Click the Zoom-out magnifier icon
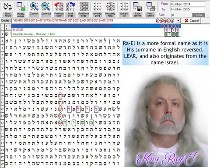This screenshot has height=168, width=210. pos(46,7)
